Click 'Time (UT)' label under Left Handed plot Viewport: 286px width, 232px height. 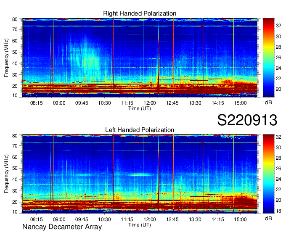point(140,225)
